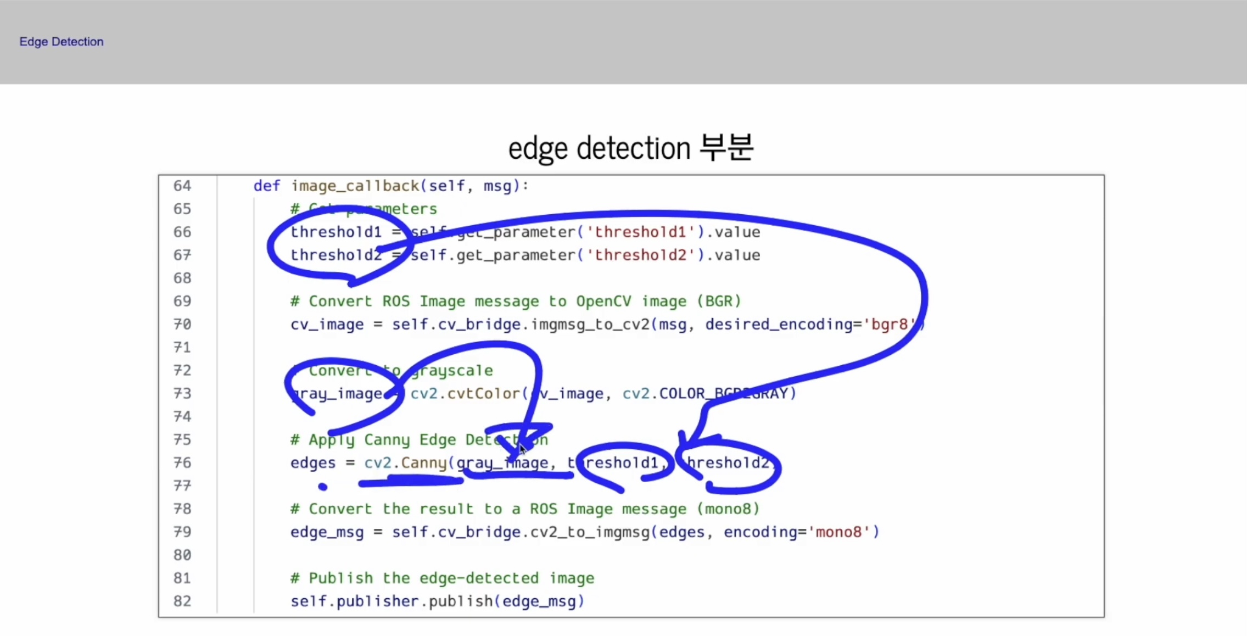Viewport: 1247px width, 636px height.
Task: Click the 'mono8' encoding string
Action: point(838,532)
